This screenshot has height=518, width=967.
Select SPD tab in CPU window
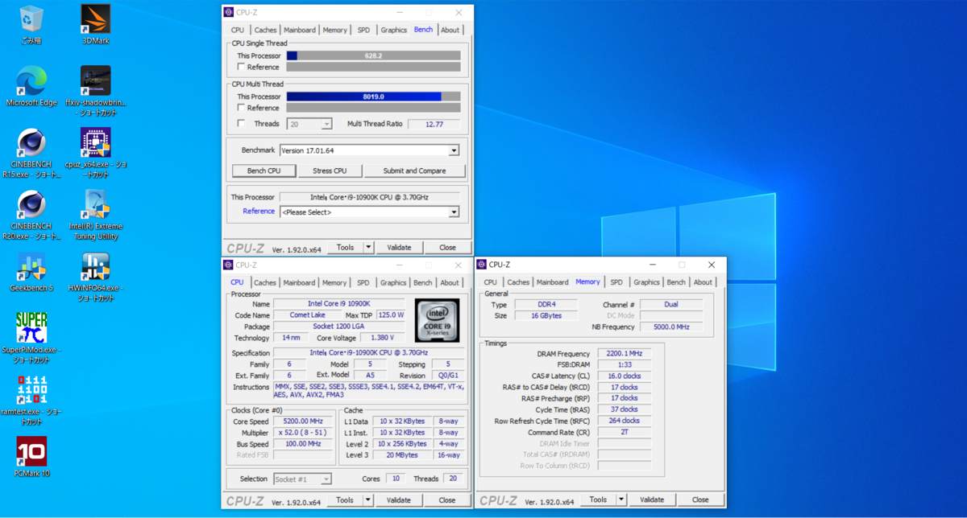pos(363,282)
